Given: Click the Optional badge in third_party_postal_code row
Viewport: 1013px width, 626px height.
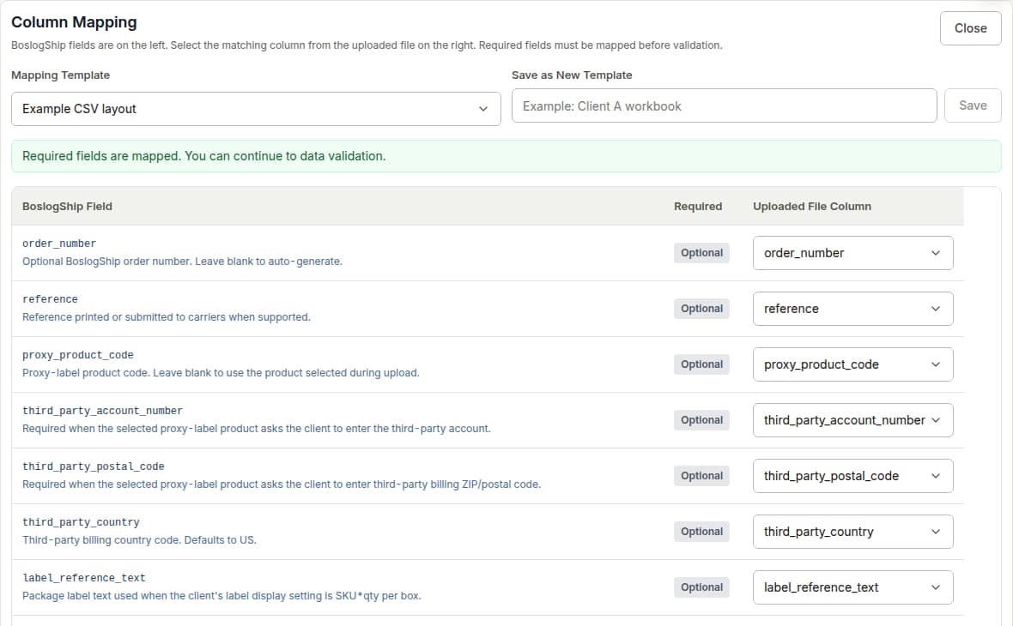Looking at the screenshot, I should coord(701,476).
